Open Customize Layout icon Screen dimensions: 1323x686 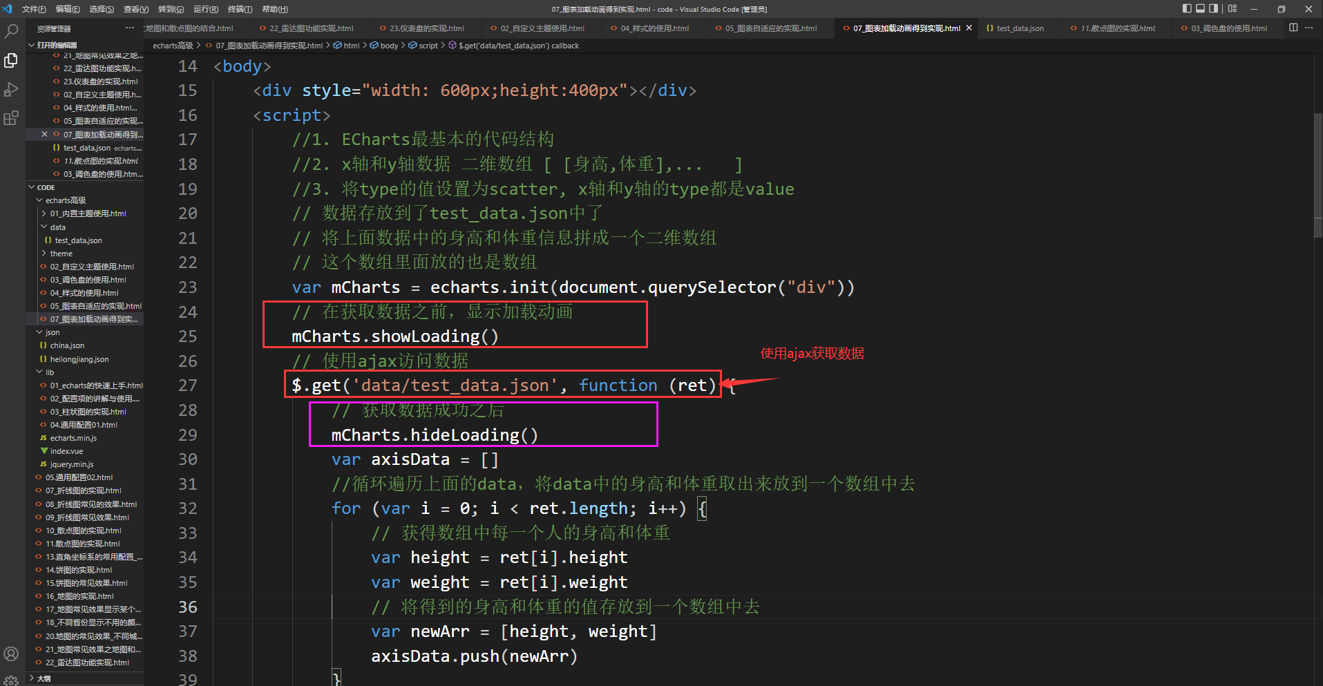pyautogui.click(x=1232, y=9)
